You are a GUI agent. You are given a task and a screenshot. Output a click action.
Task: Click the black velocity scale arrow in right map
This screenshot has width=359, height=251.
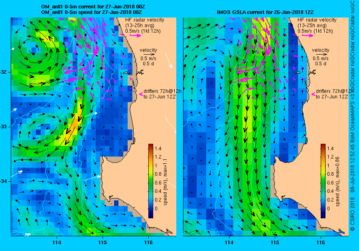321,55
